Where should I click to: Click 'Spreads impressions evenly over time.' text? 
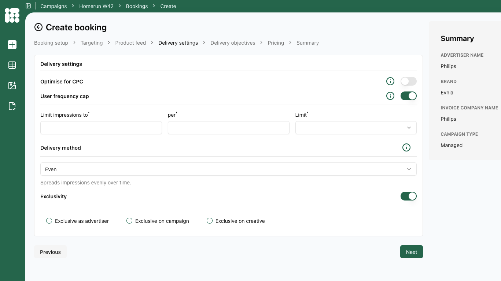(x=86, y=183)
